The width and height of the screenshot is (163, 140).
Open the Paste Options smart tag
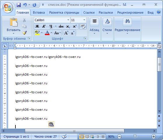51,124
